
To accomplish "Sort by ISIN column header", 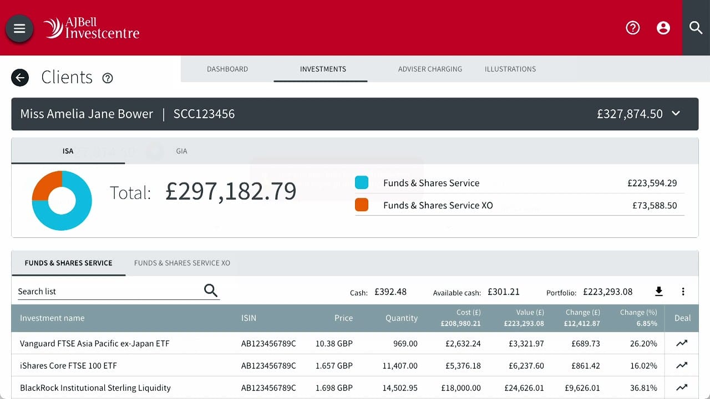I will click(248, 318).
